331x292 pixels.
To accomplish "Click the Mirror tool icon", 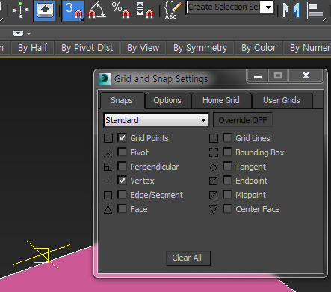I will 291,10.
